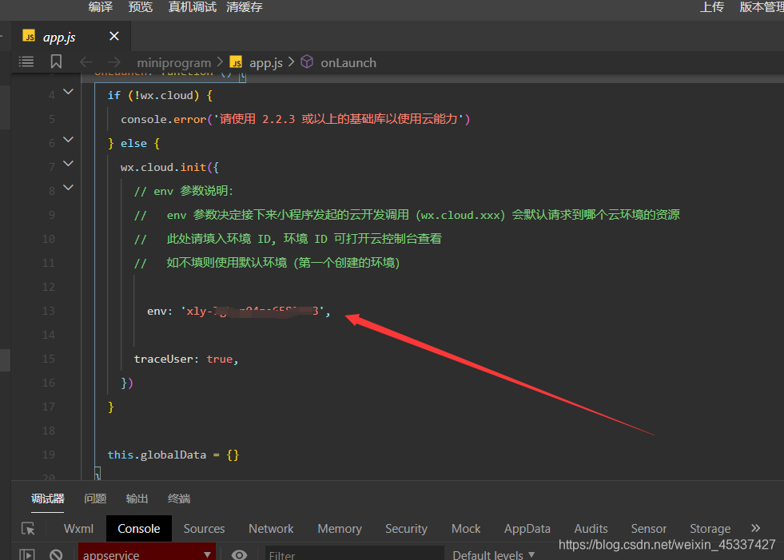Image resolution: width=784 pixels, height=560 pixels.
Task: Open 版本管理 version management
Action: tap(762, 7)
